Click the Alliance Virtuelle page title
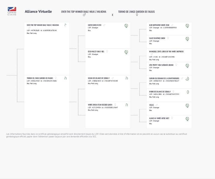This screenshot has width=215, height=179. point(38,12)
